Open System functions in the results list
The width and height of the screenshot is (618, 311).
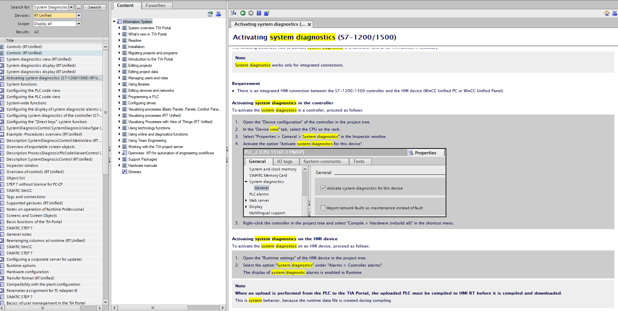click(22, 84)
